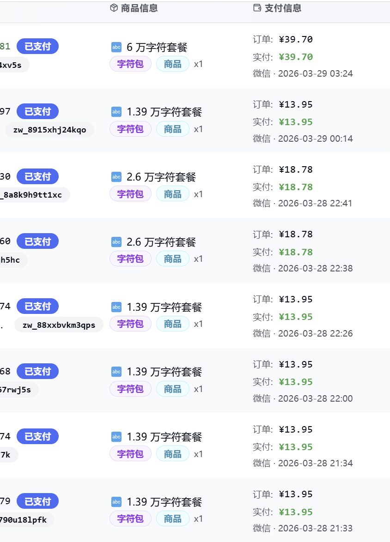Select the zw_88xxbvkm3qps code chip

59,325
